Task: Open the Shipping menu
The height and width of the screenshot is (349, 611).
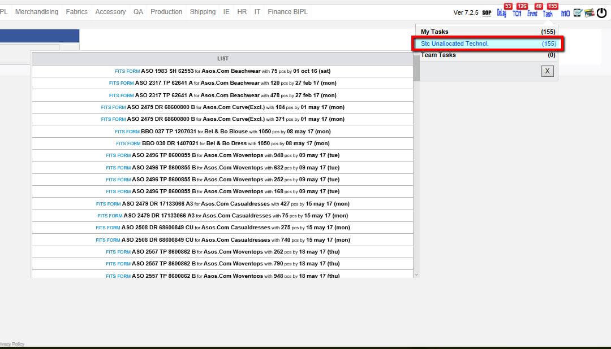Action: coord(203,12)
